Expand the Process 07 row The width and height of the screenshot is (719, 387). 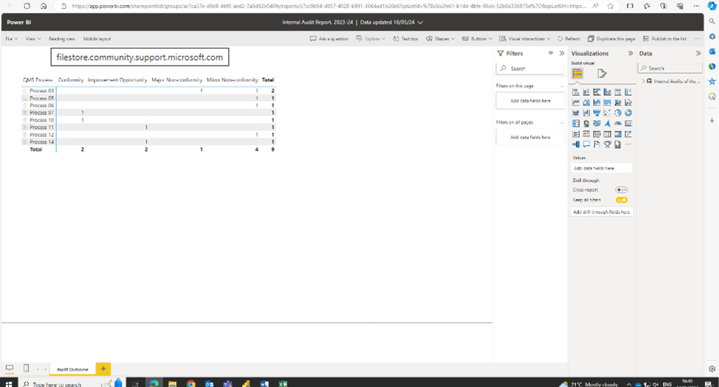[x=25, y=113]
